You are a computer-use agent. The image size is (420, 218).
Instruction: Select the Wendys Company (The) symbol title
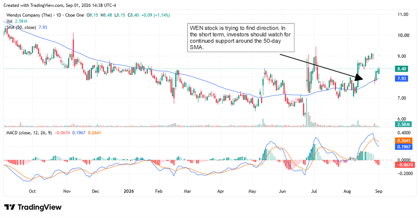30,15
